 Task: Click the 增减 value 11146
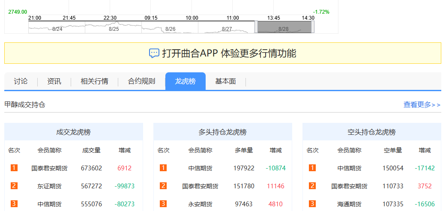(275, 186)
